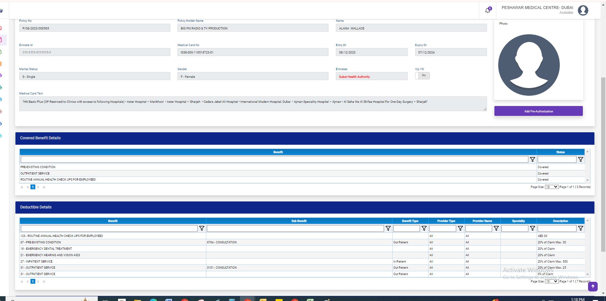Screen dimensions: 606x301
Task: Sort by Provider Name column header
Action: pyautogui.click(x=482, y=221)
